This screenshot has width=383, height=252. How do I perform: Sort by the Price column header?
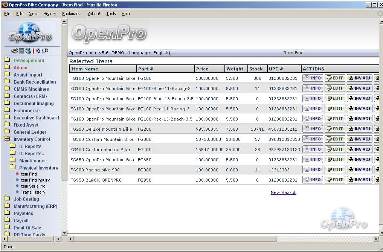click(202, 69)
